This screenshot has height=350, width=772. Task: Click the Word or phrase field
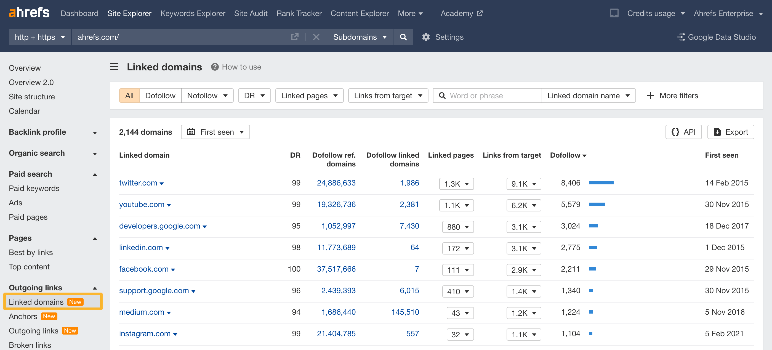487,96
